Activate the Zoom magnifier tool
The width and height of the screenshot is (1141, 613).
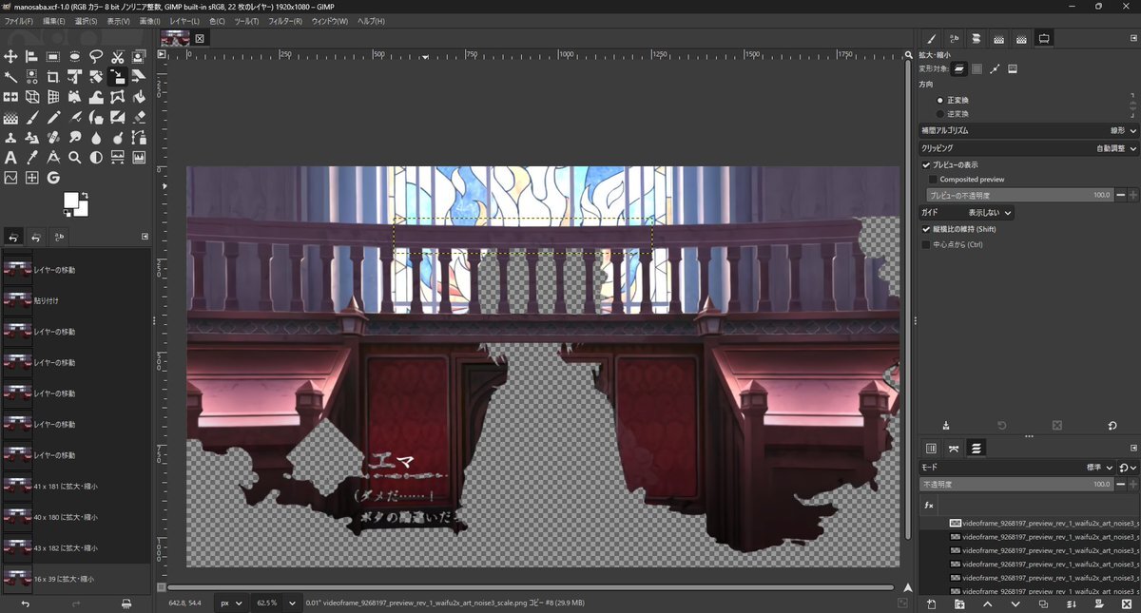point(75,158)
